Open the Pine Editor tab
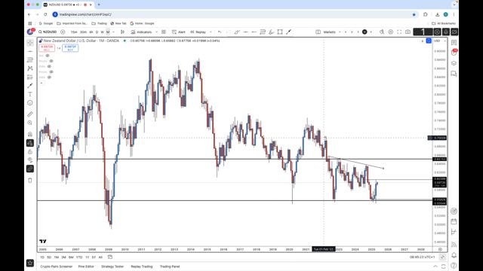The width and height of the screenshot is (483, 271). click(86, 266)
